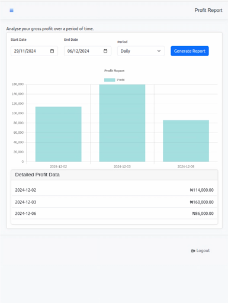Select the 2024-12-02 date in table

coord(25,190)
